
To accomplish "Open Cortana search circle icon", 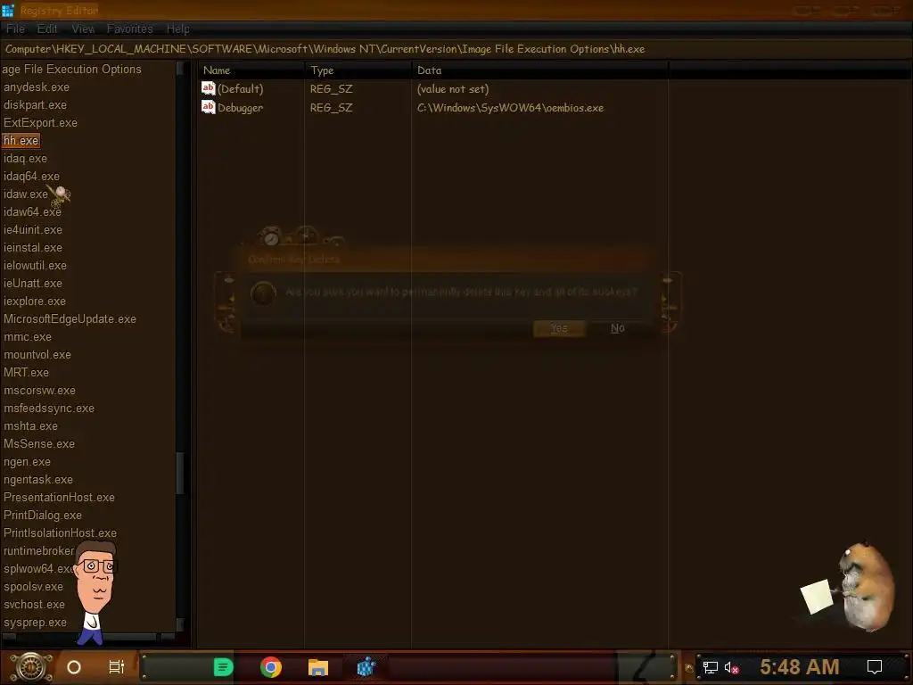I will pyautogui.click(x=73, y=667).
